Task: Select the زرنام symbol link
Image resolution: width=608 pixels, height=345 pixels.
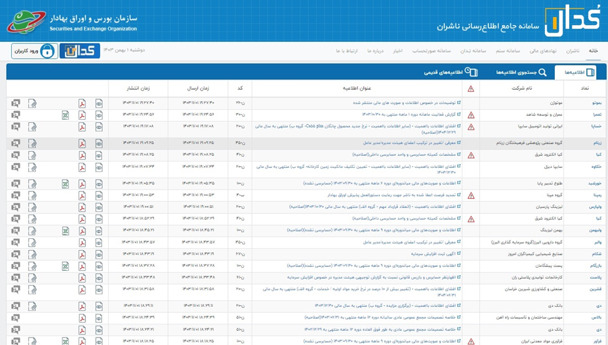Action: [x=595, y=143]
